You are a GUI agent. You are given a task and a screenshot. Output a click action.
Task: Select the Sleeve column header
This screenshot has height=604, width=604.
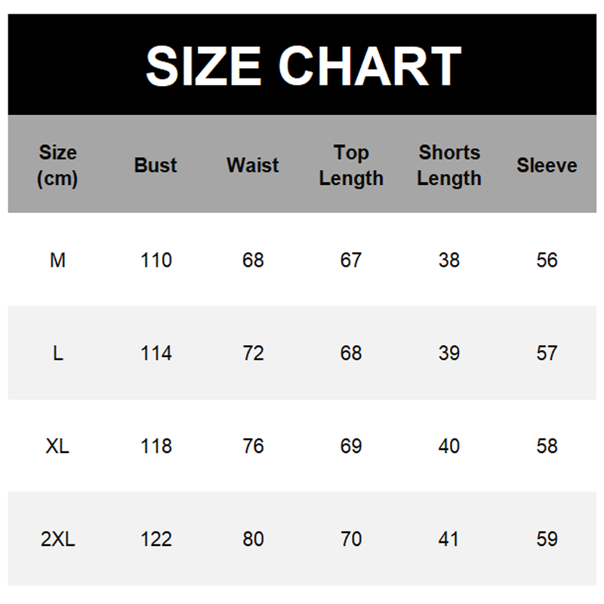coord(547,165)
